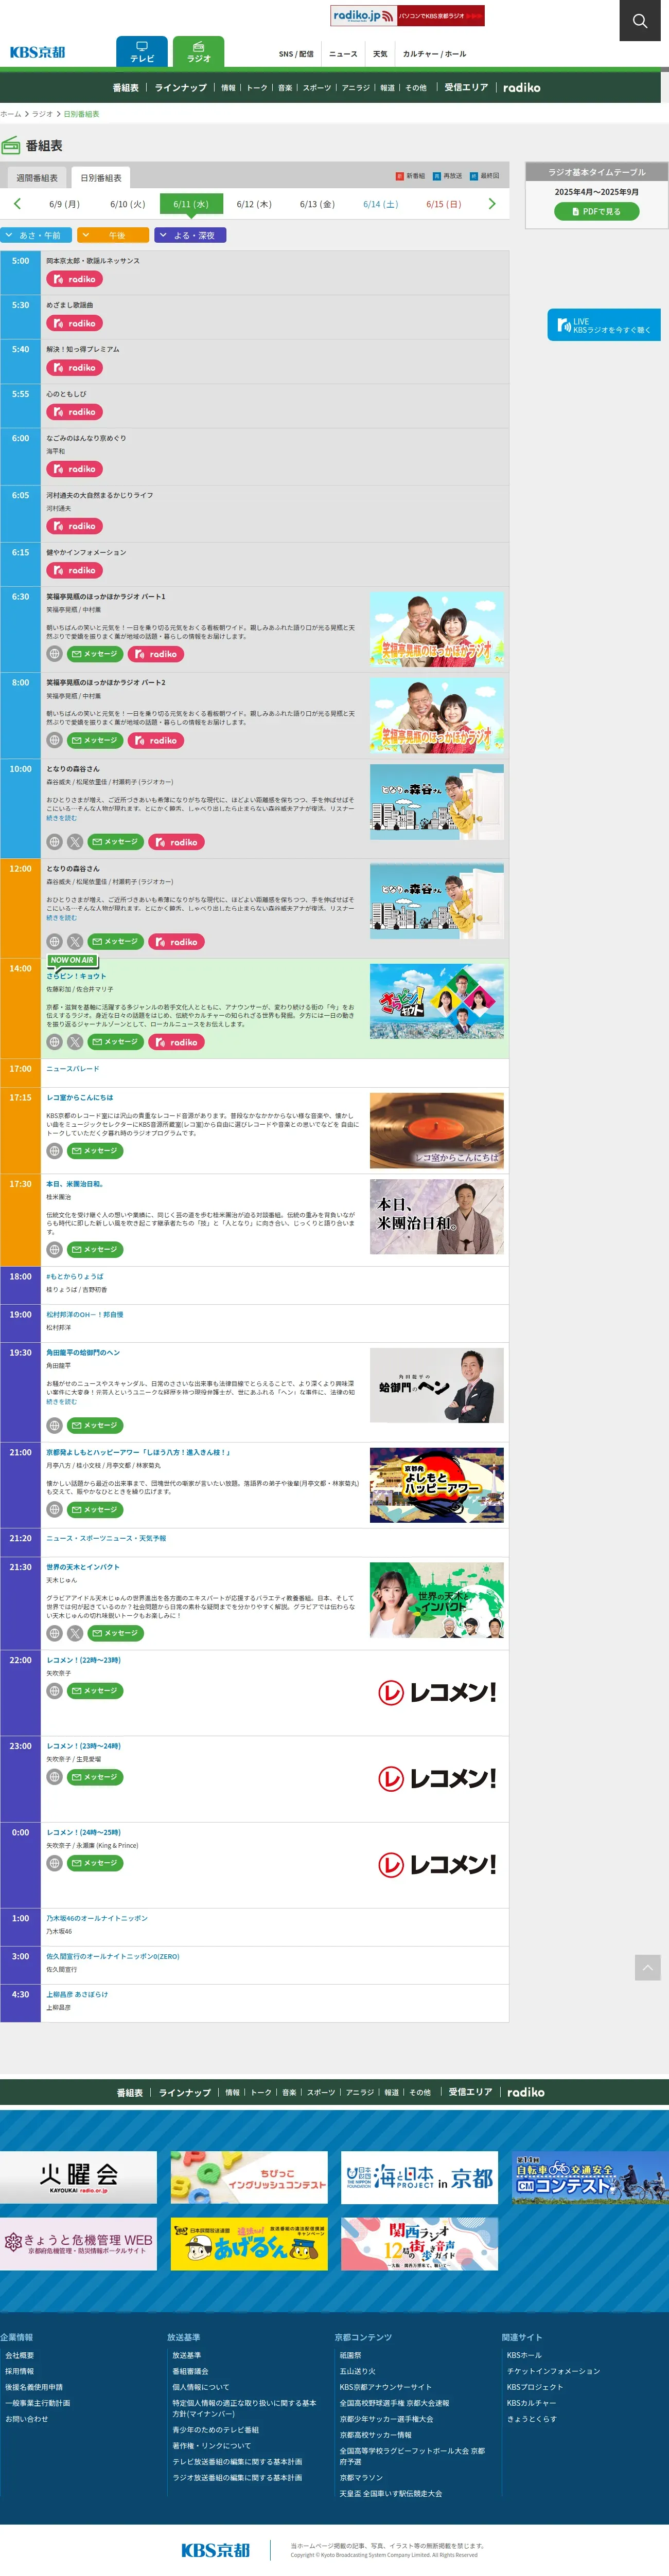This screenshot has height=2576, width=669.
Task: Click radiko button for 健やかインフォメーション
Action: [x=73, y=571]
